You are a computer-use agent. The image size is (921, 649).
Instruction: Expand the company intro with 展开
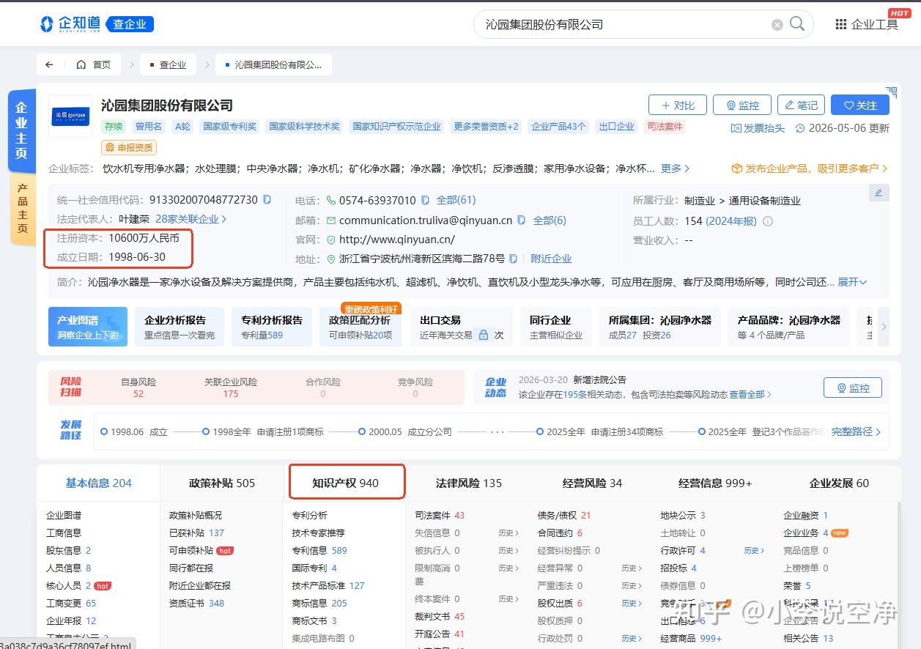point(852,282)
